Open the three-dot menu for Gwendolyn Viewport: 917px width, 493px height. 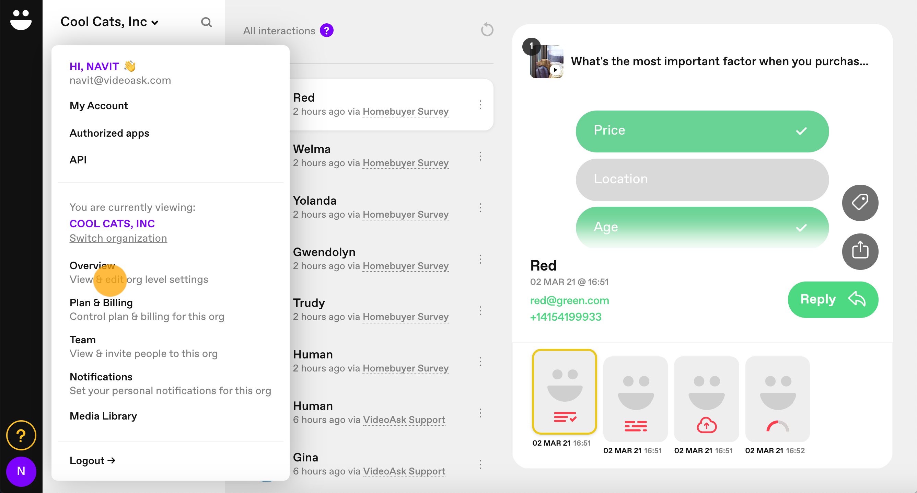tap(480, 259)
